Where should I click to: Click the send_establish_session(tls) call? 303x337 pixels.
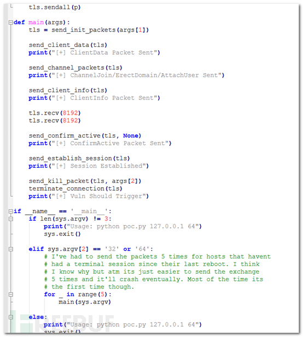(x=79, y=158)
